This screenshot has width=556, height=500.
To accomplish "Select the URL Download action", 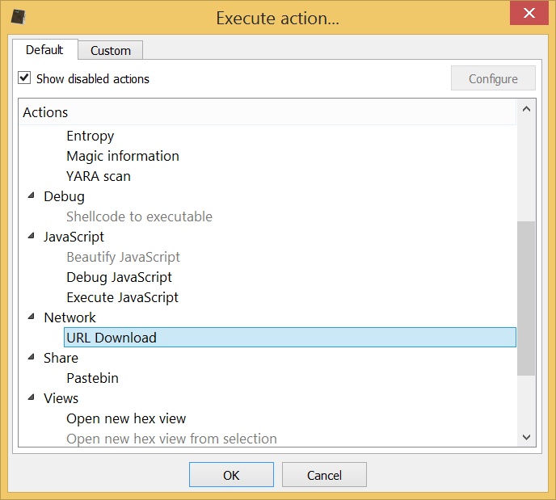I will click(289, 338).
